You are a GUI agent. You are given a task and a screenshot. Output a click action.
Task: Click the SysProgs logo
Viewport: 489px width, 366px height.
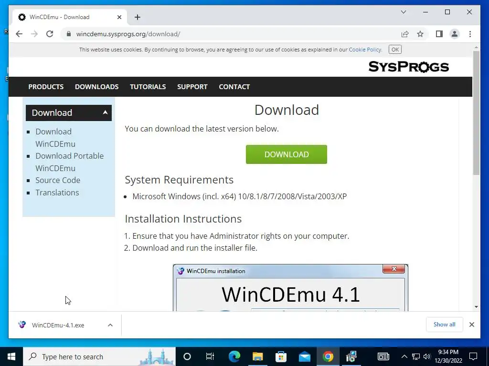[409, 67]
